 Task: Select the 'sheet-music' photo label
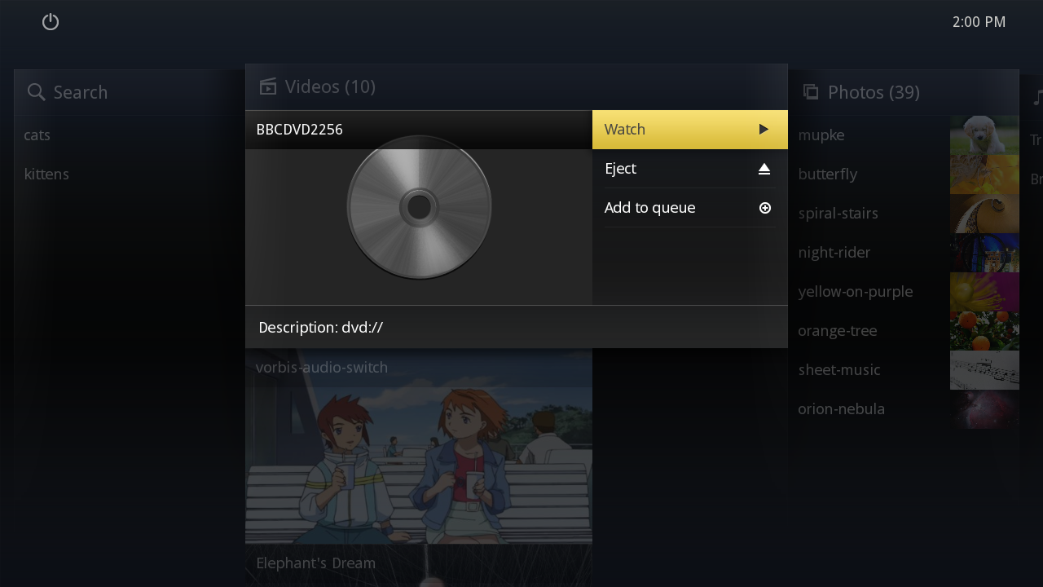tap(839, 370)
